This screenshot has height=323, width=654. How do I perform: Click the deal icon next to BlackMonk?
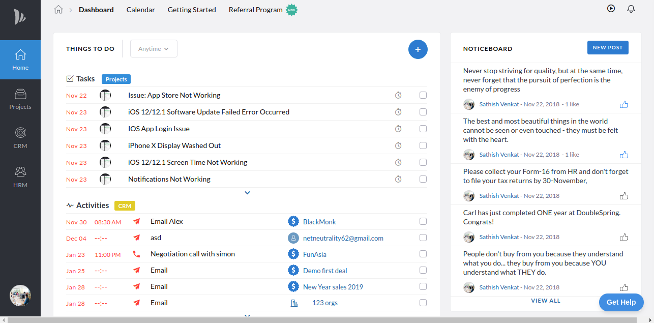293,221
